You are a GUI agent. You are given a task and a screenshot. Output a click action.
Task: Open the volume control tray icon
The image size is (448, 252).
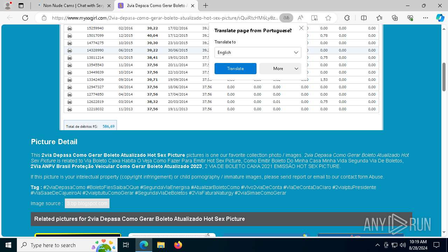click(x=402, y=245)
